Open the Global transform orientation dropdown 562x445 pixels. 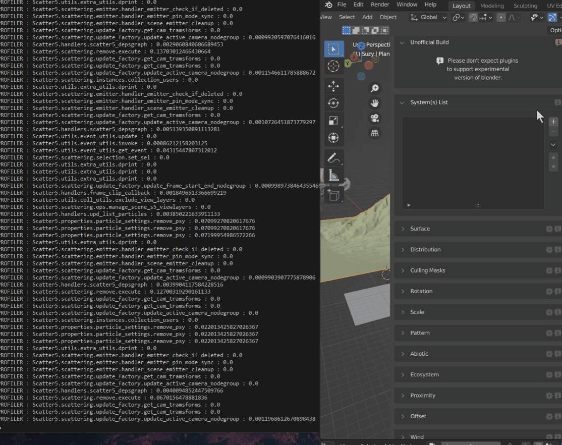428,17
